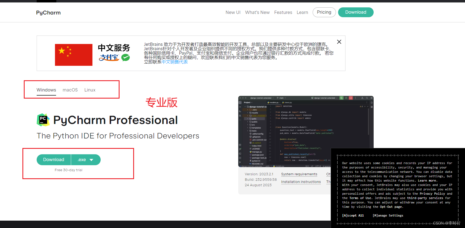
Task: Open the Terms of Use link
Action: tap(360, 198)
